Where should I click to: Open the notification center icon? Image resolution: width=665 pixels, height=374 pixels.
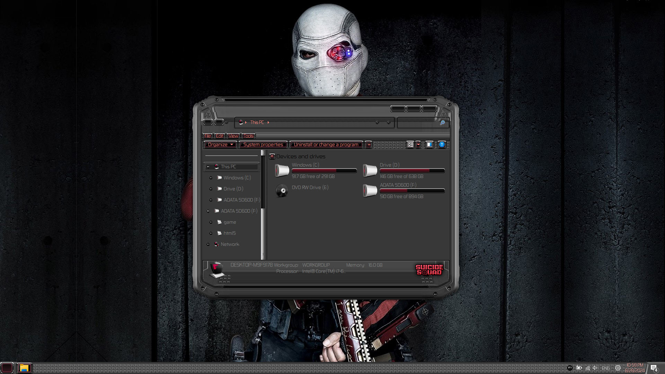click(654, 368)
